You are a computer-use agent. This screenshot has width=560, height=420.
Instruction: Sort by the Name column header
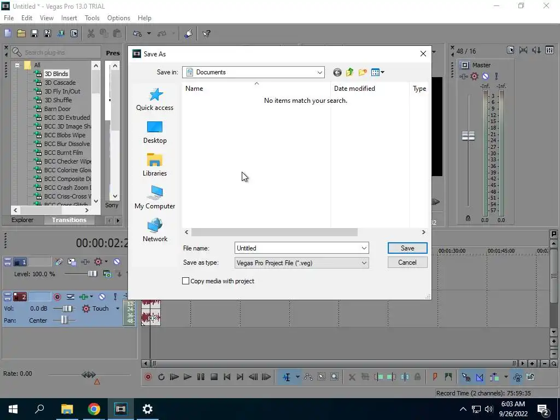click(x=256, y=89)
